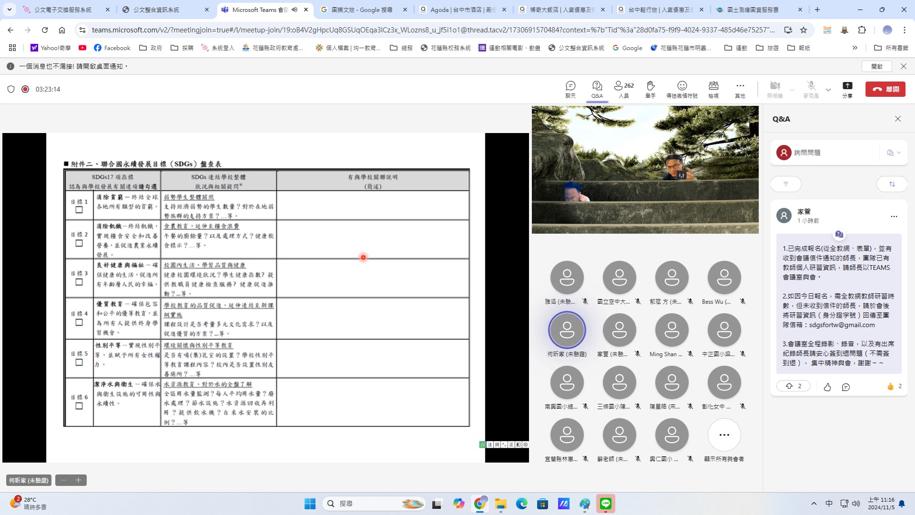The width and height of the screenshot is (915, 515).
Task: Upvote the Q&A post
Action: point(793,386)
